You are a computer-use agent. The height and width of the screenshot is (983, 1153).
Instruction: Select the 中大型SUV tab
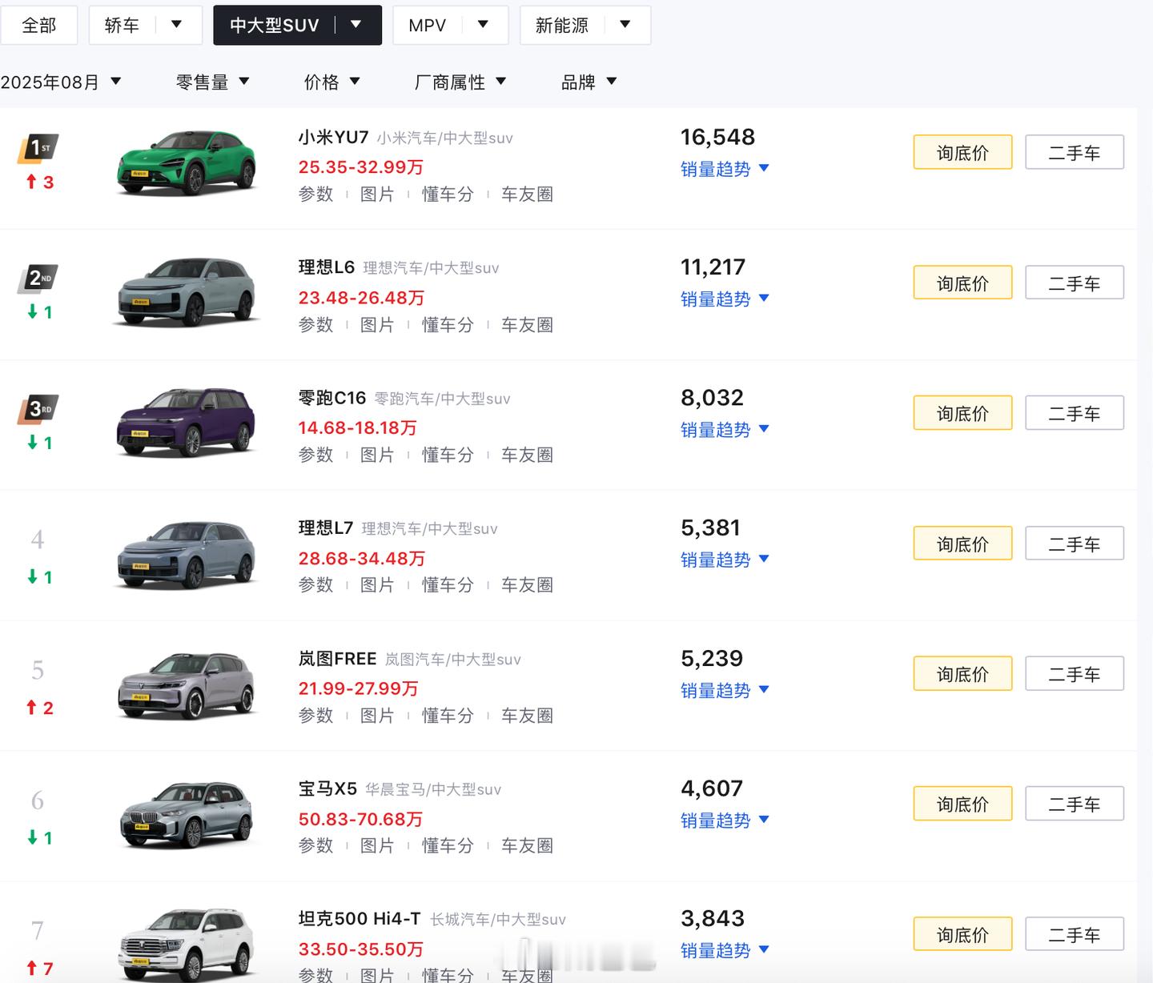tap(274, 26)
